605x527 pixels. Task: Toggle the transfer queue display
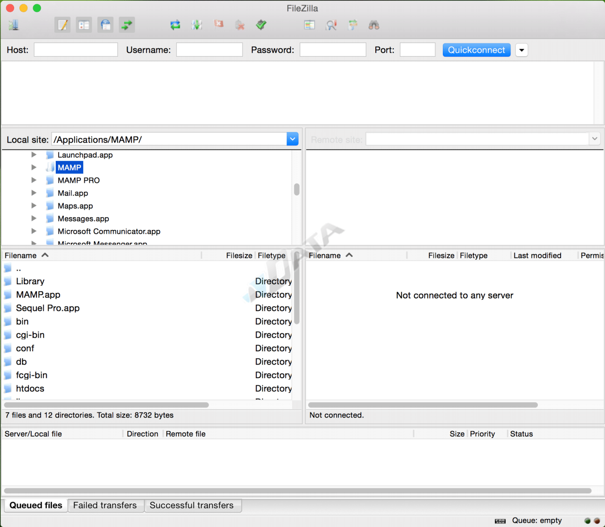coord(127,25)
